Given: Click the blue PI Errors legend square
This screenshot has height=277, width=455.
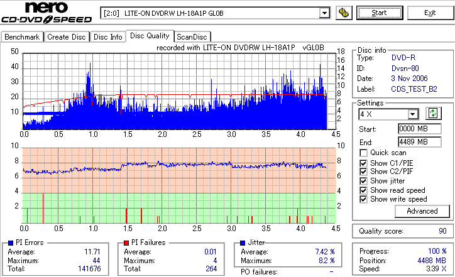Looking at the screenshot, I should coord(11,243).
